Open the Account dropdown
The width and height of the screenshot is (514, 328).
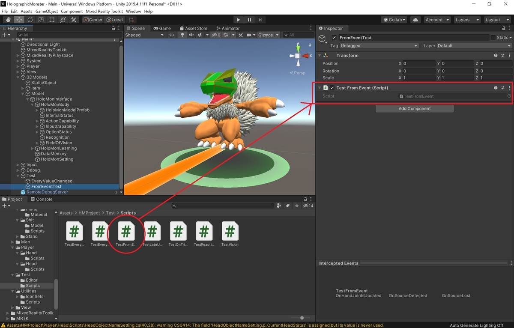point(437,20)
